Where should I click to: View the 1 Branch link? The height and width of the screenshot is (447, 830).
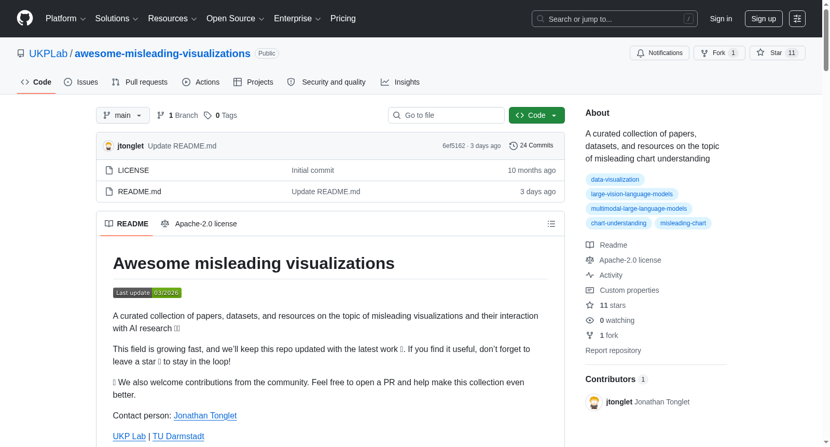(177, 115)
